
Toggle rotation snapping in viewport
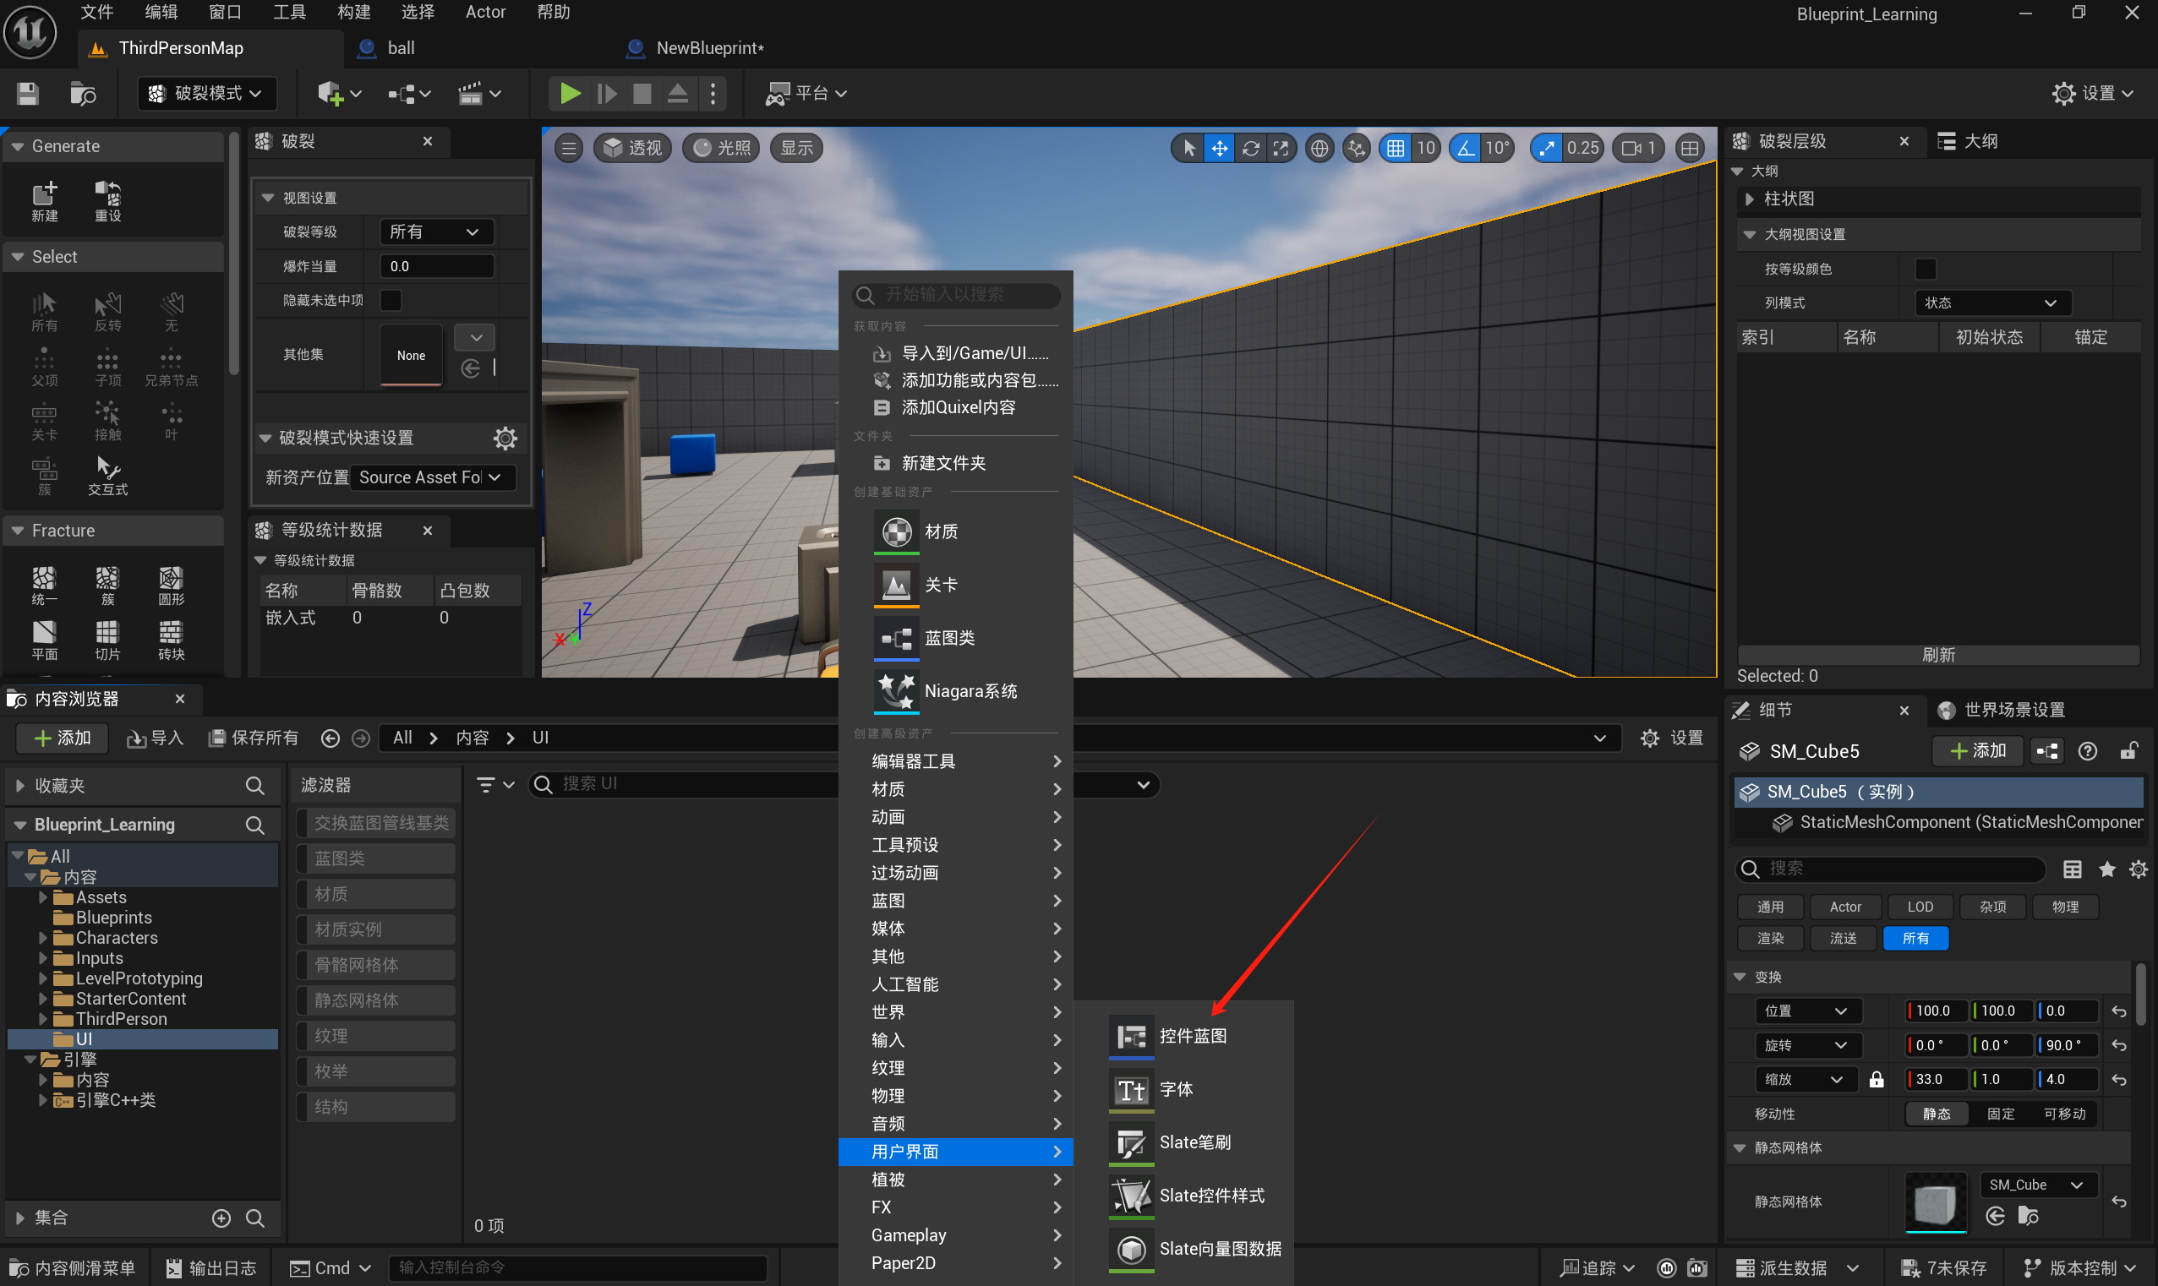click(1466, 148)
